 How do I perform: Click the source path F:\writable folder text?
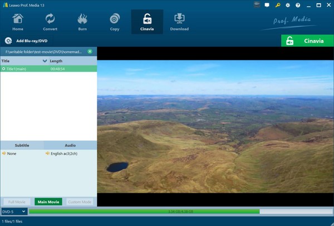[x=43, y=52]
